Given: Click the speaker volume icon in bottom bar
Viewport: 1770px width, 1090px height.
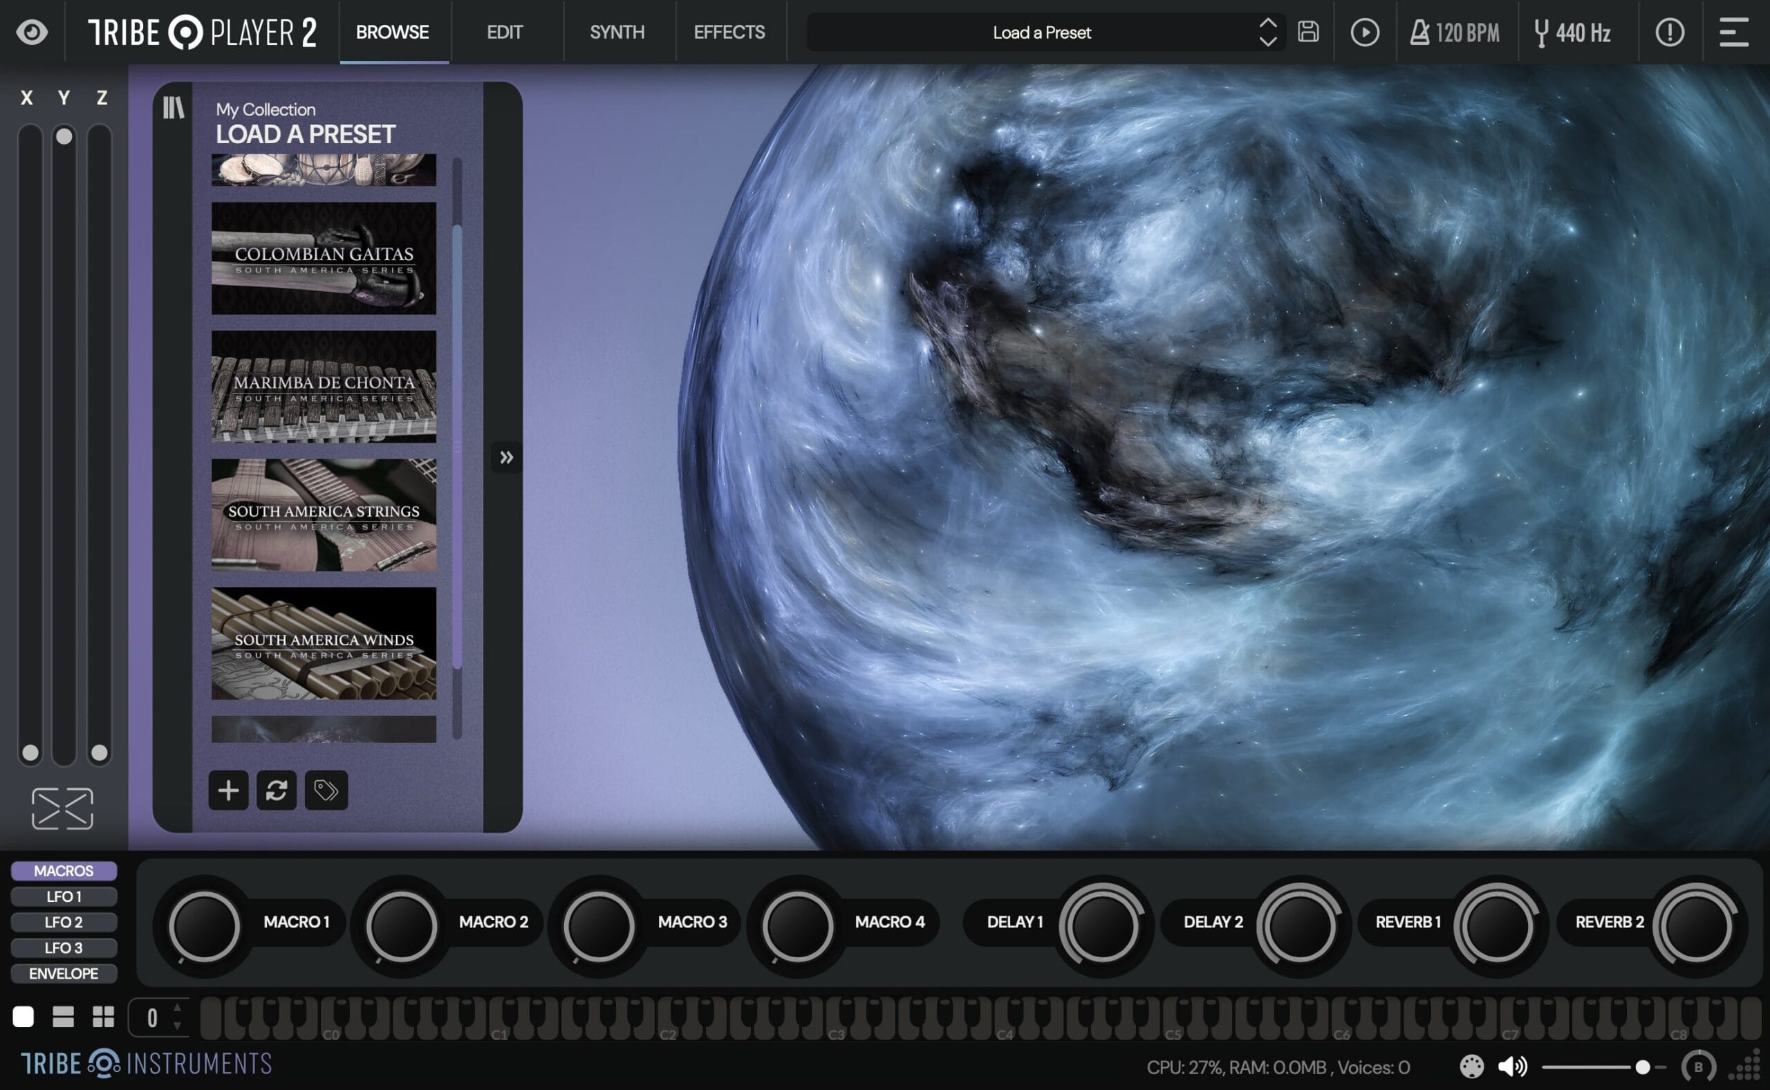Looking at the screenshot, I should tap(1513, 1067).
